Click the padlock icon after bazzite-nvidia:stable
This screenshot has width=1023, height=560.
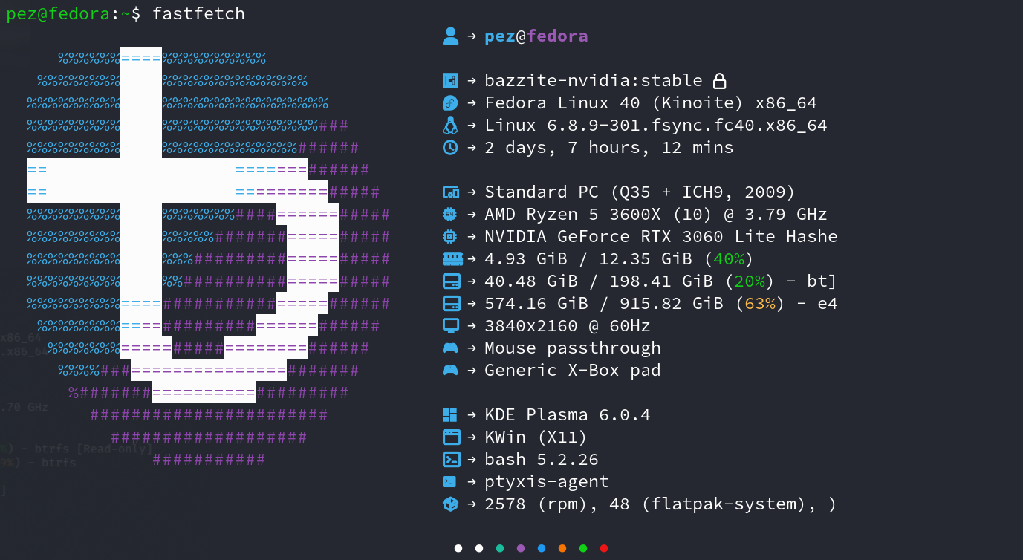tap(718, 80)
